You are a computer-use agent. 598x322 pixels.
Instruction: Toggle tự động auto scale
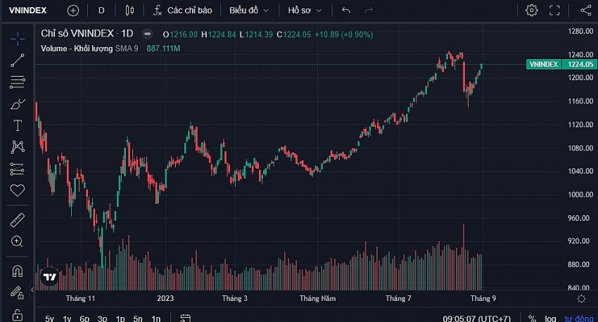[x=579, y=318]
